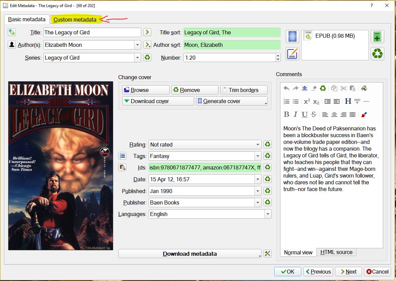Swap title and author icon

click(11, 32)
